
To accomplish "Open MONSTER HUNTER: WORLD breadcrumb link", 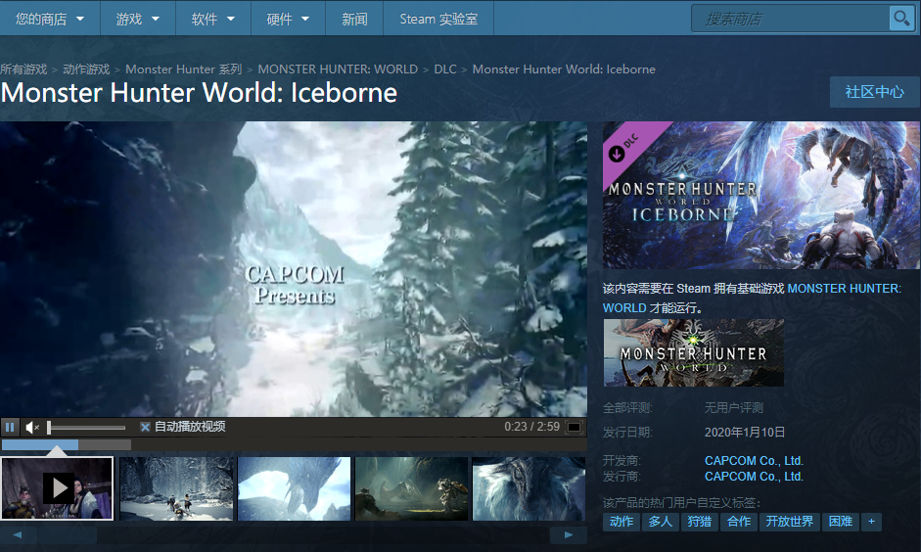I will coord(338,69).
